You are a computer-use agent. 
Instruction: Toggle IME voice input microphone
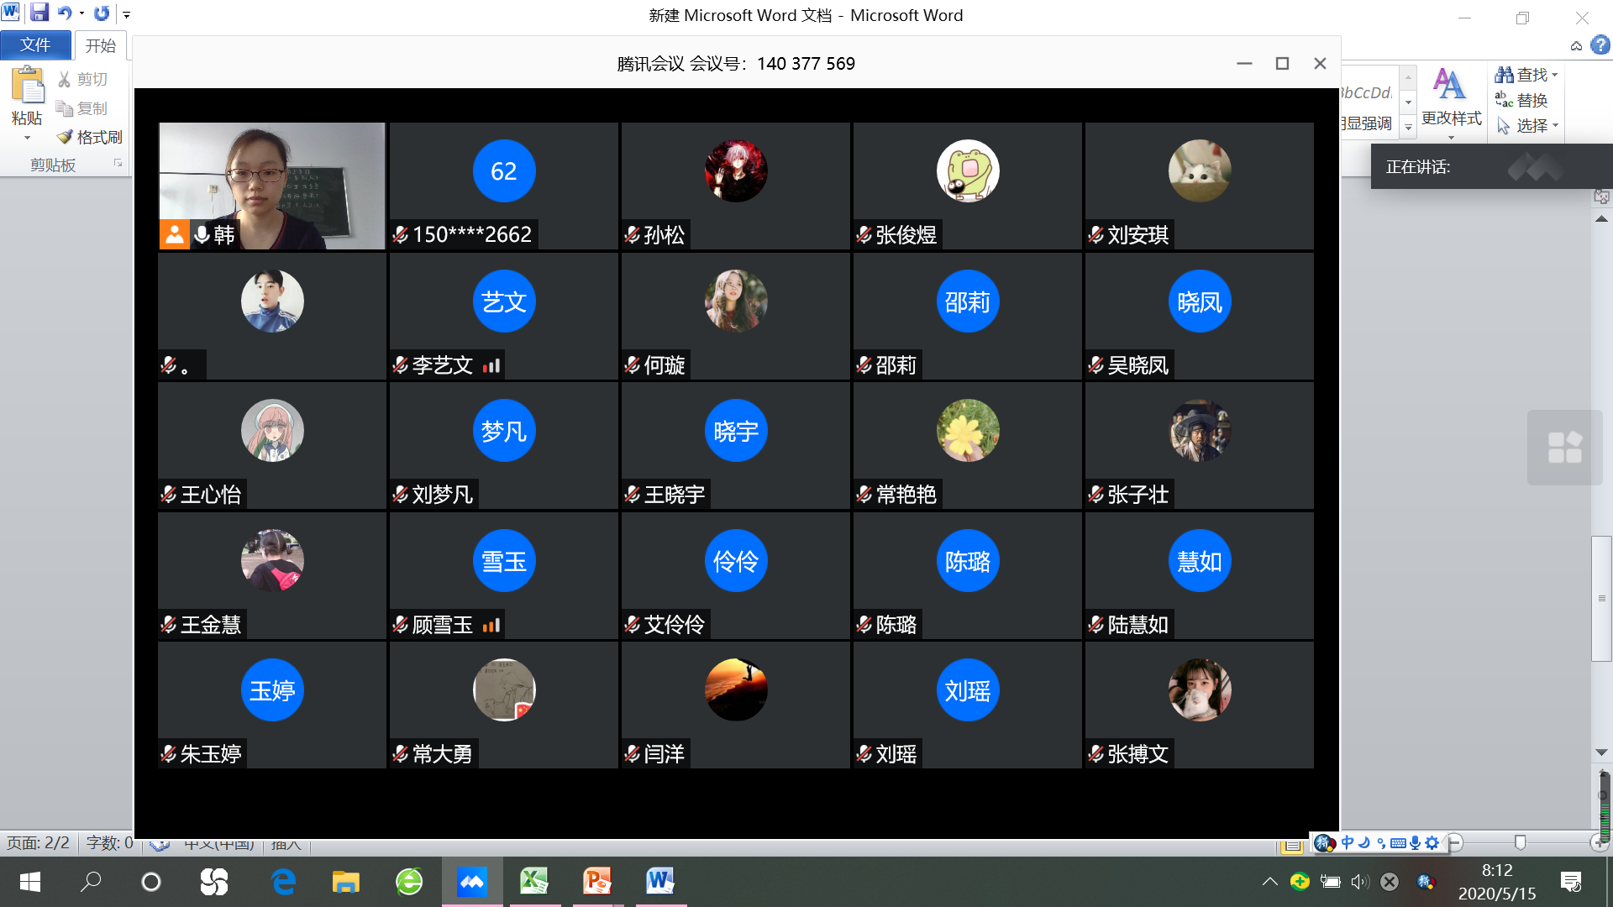tap(1416, 842)
